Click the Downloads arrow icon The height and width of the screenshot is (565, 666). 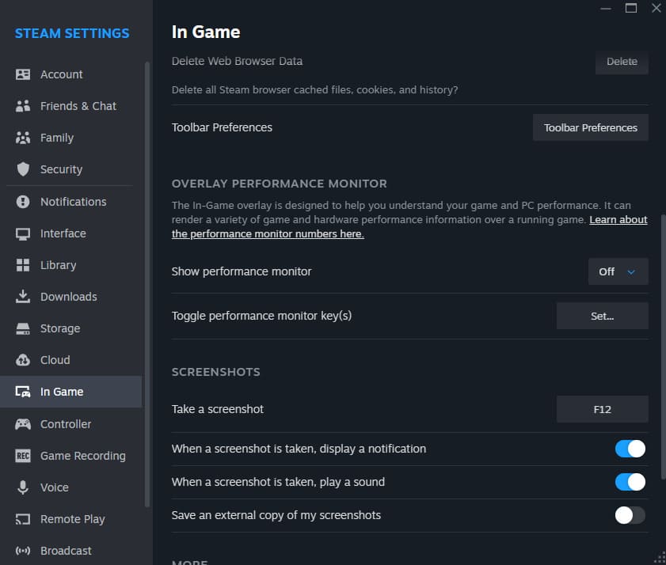point(23,297)
